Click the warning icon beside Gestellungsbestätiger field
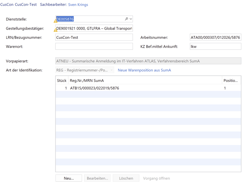This screenshot has height=186, width=248. pos(56,30)
